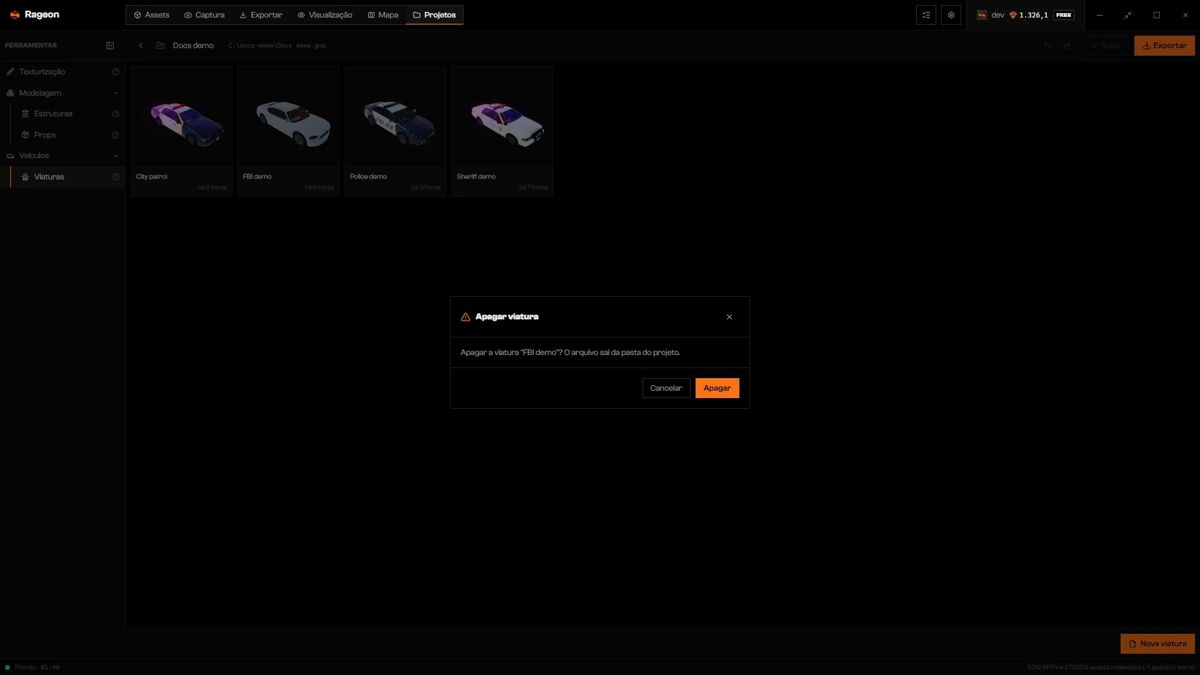1200x675 pixels.
Task: Close the Apagar viatura dialog
Action: click(729, 317)
